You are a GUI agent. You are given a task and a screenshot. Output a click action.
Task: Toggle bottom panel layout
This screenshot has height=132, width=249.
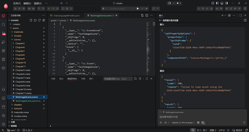(x=222, y=3)
